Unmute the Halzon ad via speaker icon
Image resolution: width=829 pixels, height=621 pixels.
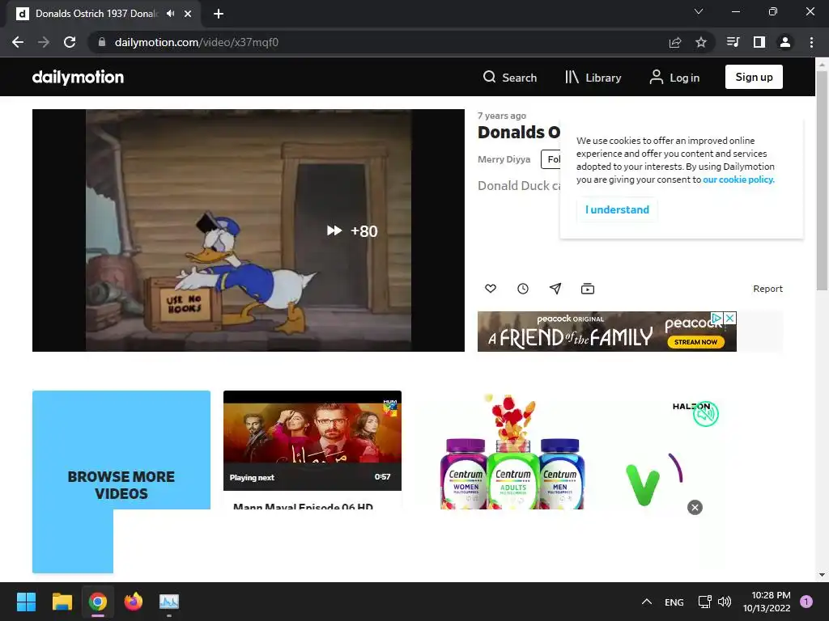706,413
